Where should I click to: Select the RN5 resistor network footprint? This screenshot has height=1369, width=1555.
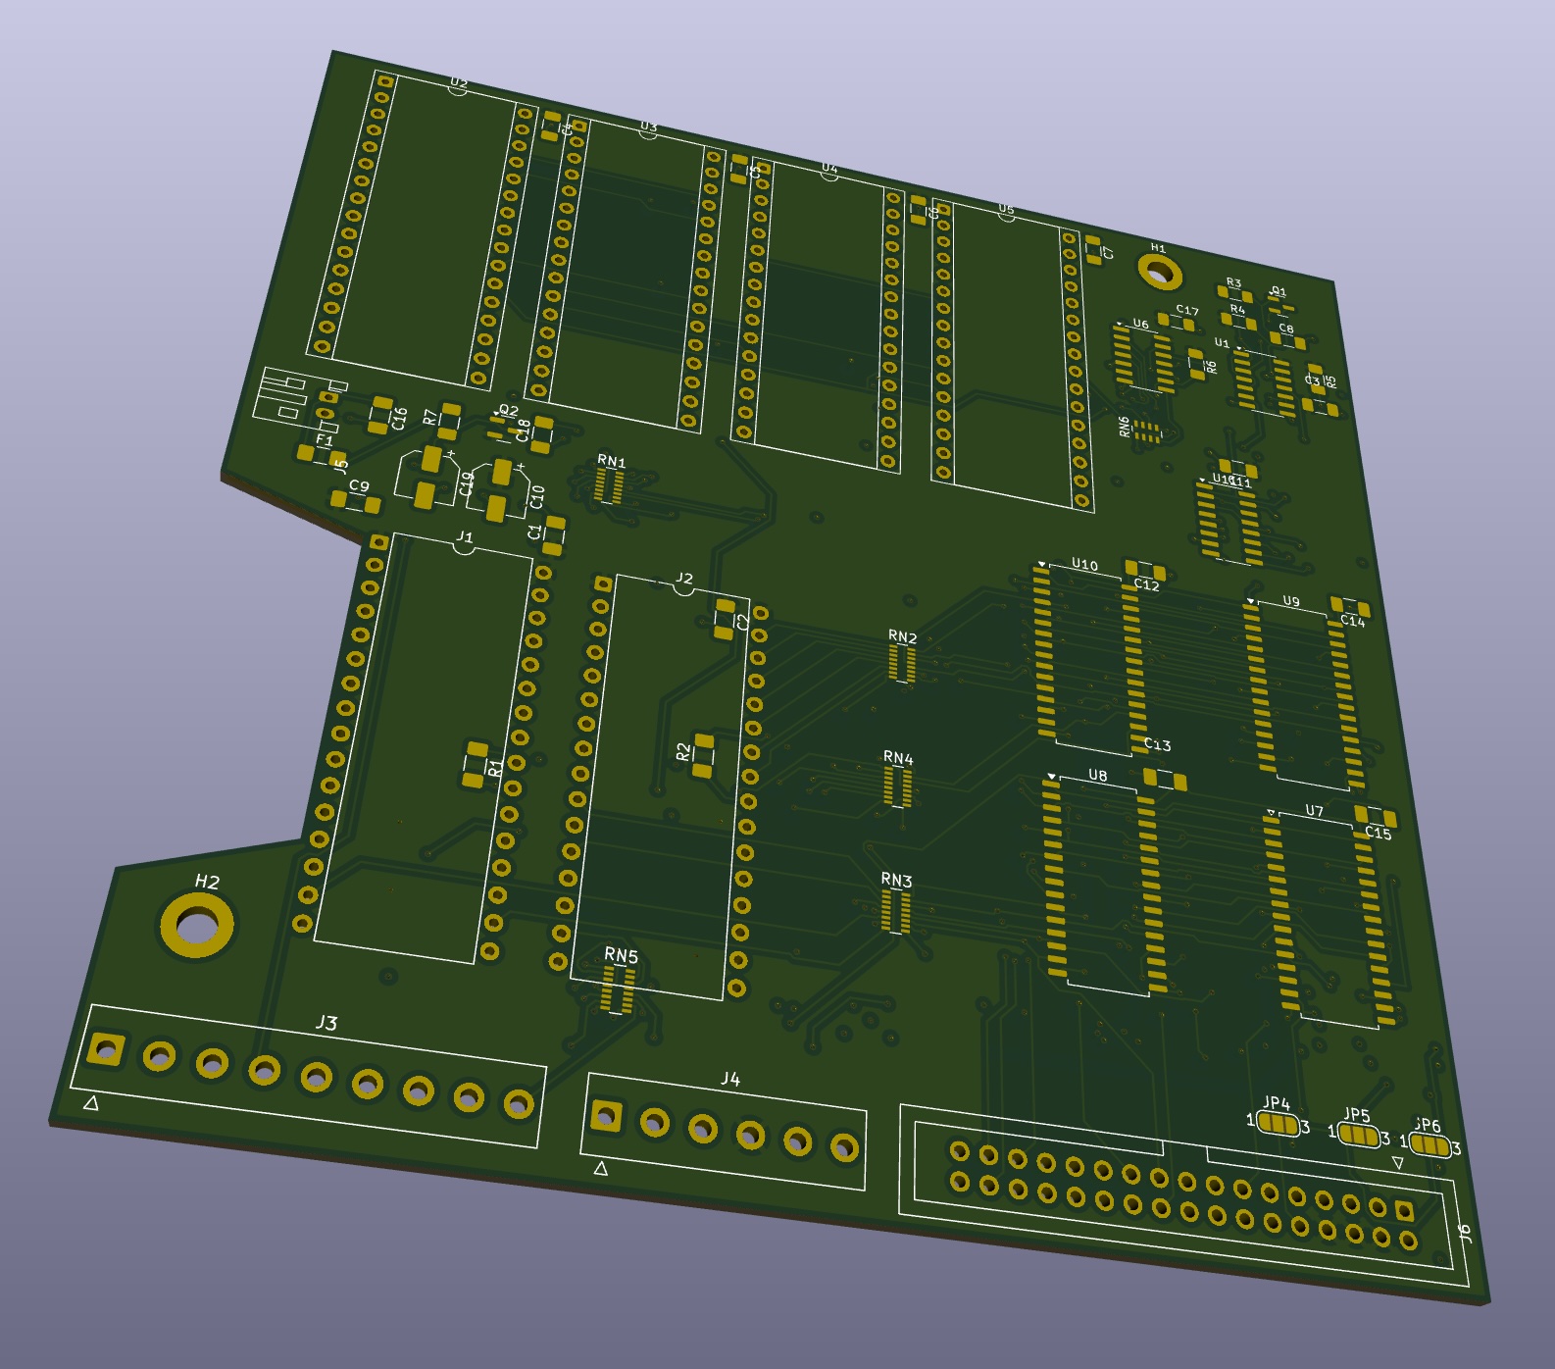point(618,988)
